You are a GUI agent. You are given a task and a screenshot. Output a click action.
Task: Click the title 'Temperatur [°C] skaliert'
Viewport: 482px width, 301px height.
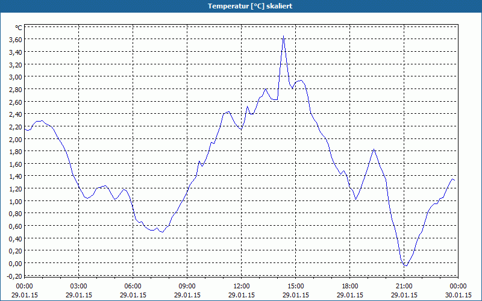[x=250, y=6]
